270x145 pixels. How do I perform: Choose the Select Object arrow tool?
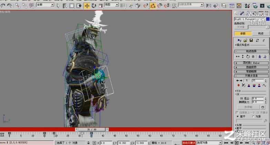58,6
